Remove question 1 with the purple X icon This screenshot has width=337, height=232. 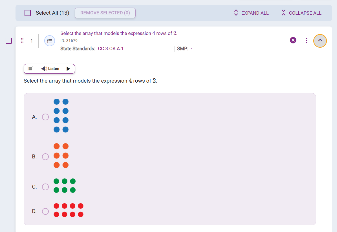coord(293,40)
